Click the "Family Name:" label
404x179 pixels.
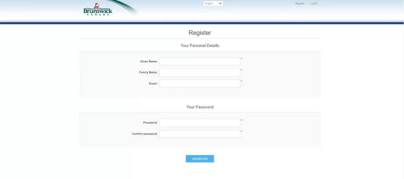(x=148, y=72)
